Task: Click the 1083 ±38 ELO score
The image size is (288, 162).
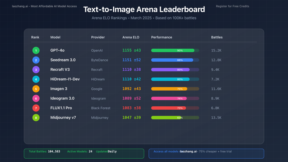Action: coord(132,108)
